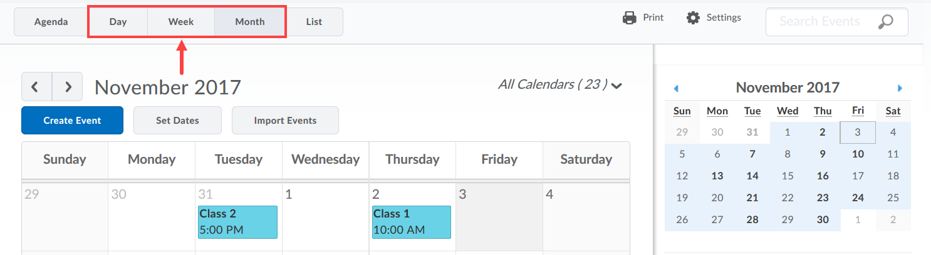Open the Class 1 10:00 AM event
The image size is (931, 255).
411,222
